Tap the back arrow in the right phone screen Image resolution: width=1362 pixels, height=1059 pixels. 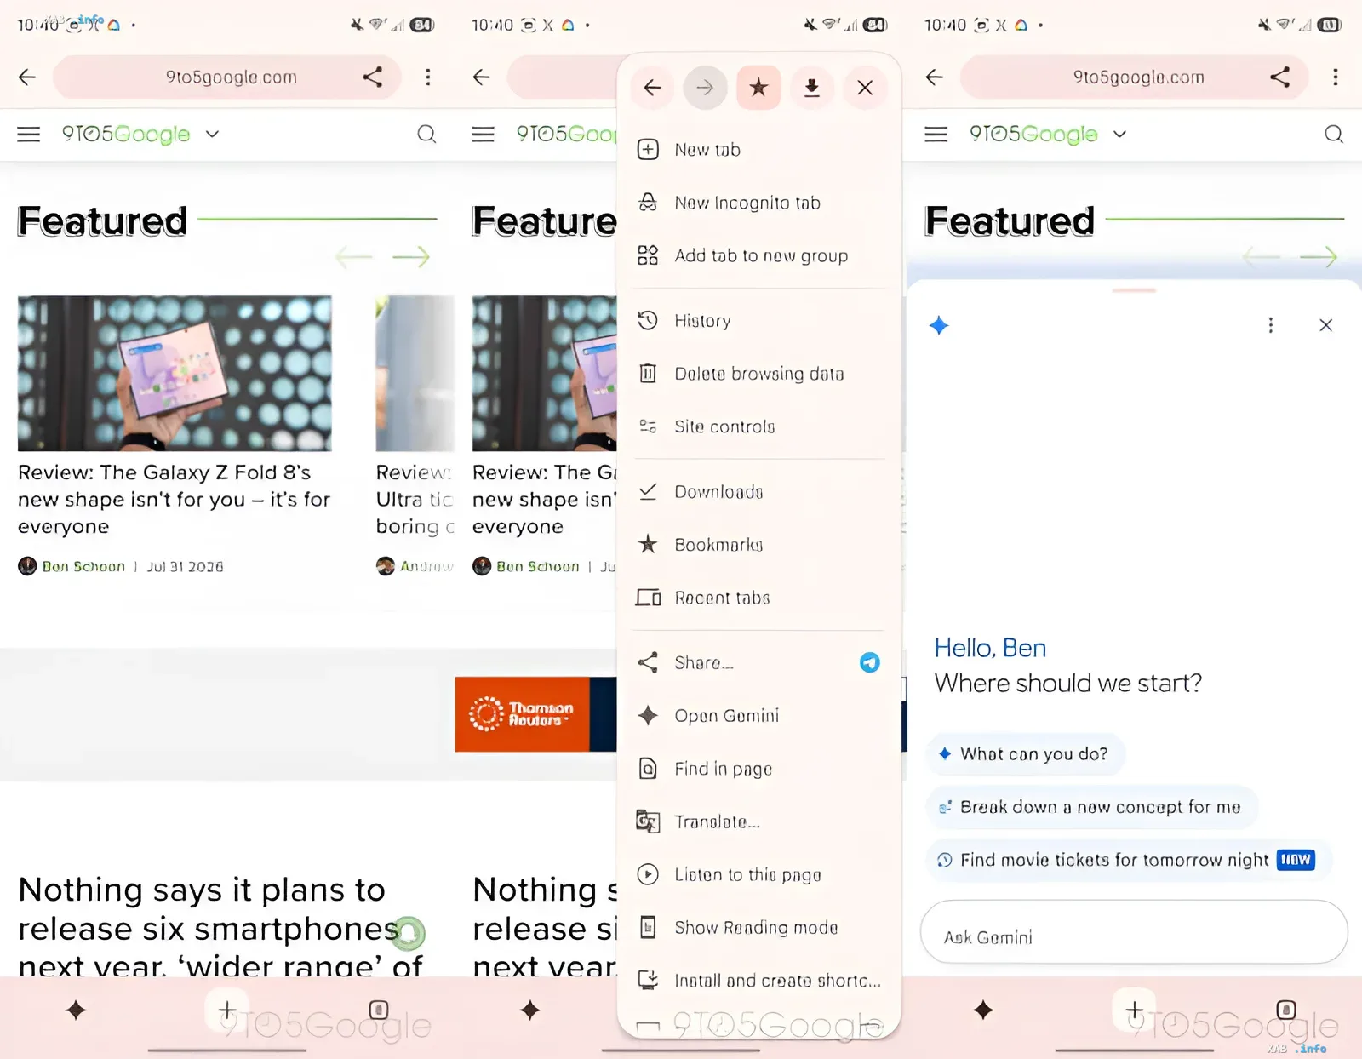935,77
